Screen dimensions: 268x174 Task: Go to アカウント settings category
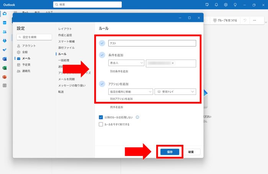[x=29, y=46]
